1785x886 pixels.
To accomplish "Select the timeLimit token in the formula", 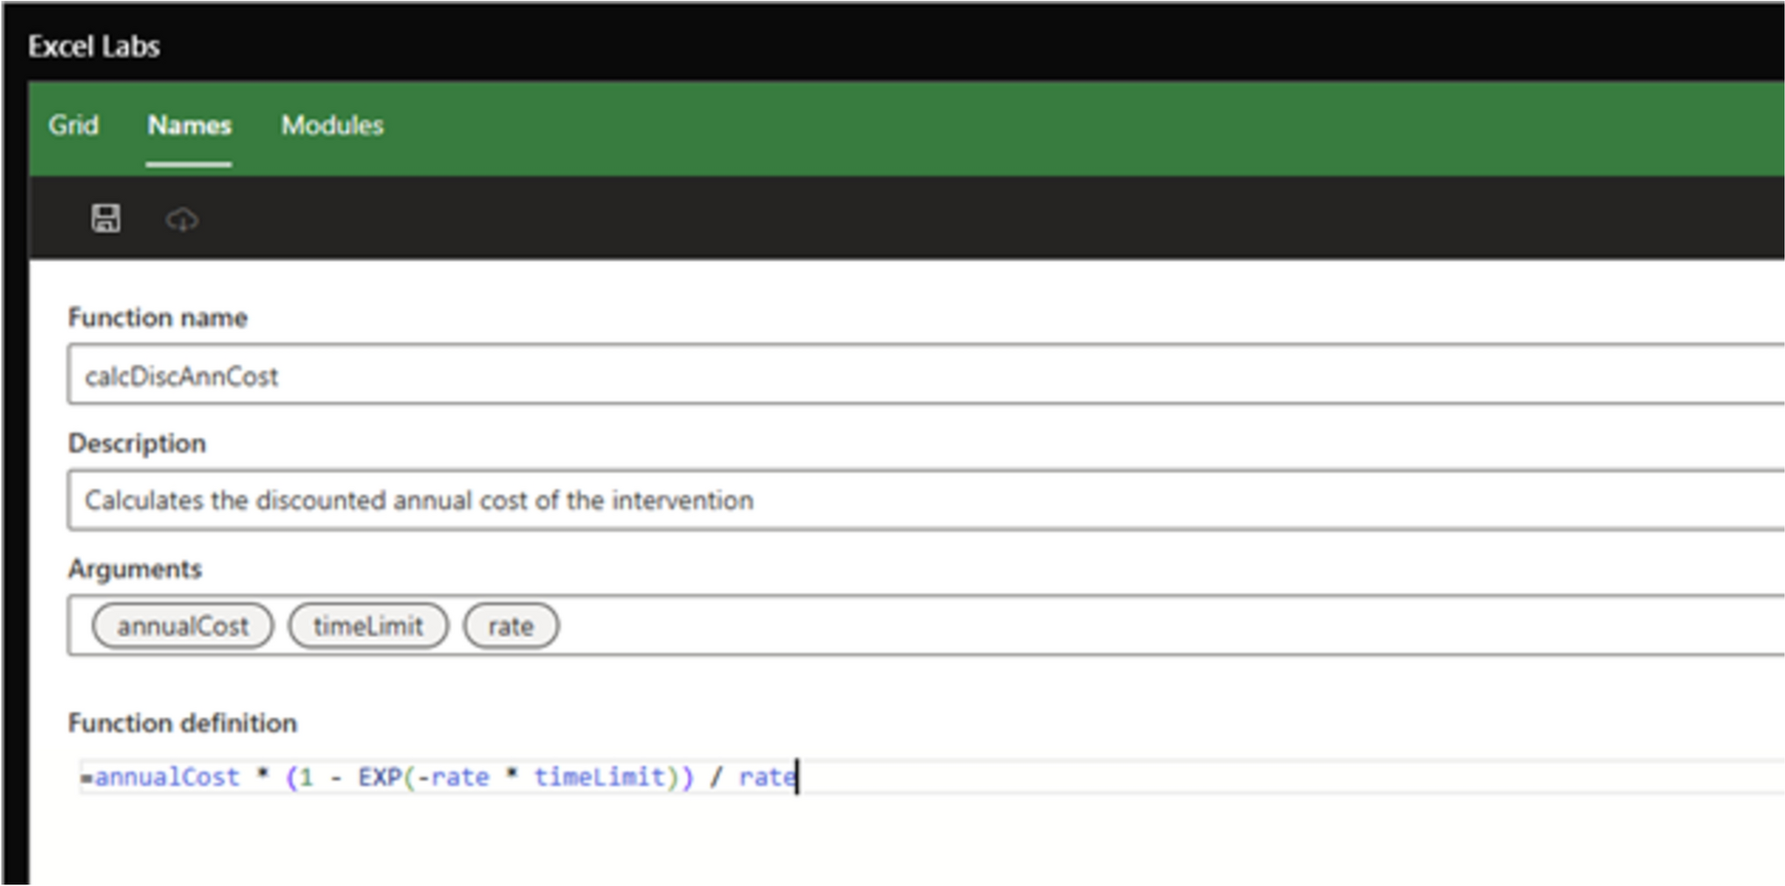I will (604, 776).
